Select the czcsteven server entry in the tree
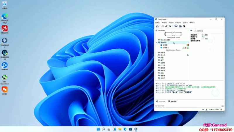The width and height of the screenshot is (234, 132). (x=161, y=31)
